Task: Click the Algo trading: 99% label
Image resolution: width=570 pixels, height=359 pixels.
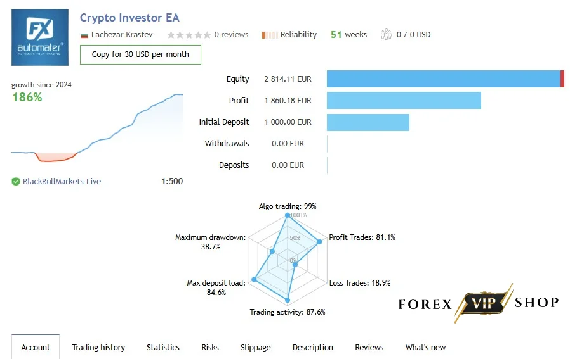Action: [x=288, y=206]
